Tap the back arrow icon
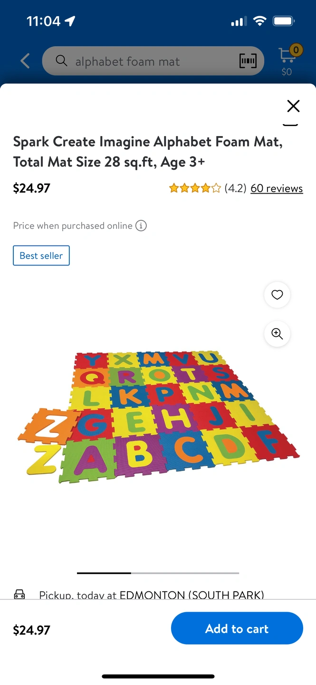 [x=25, y=61]
